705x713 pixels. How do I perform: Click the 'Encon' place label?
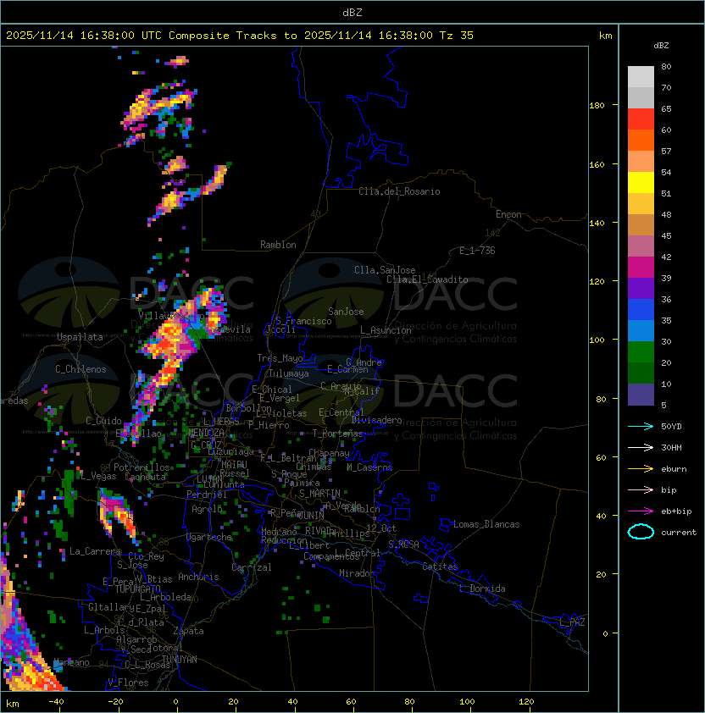[x=508, y=214]
